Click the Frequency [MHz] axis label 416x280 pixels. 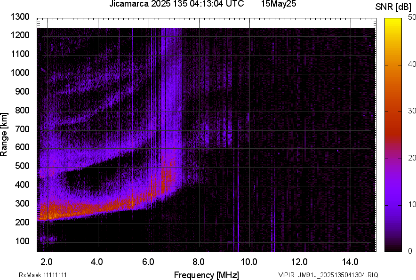[206, 275]
